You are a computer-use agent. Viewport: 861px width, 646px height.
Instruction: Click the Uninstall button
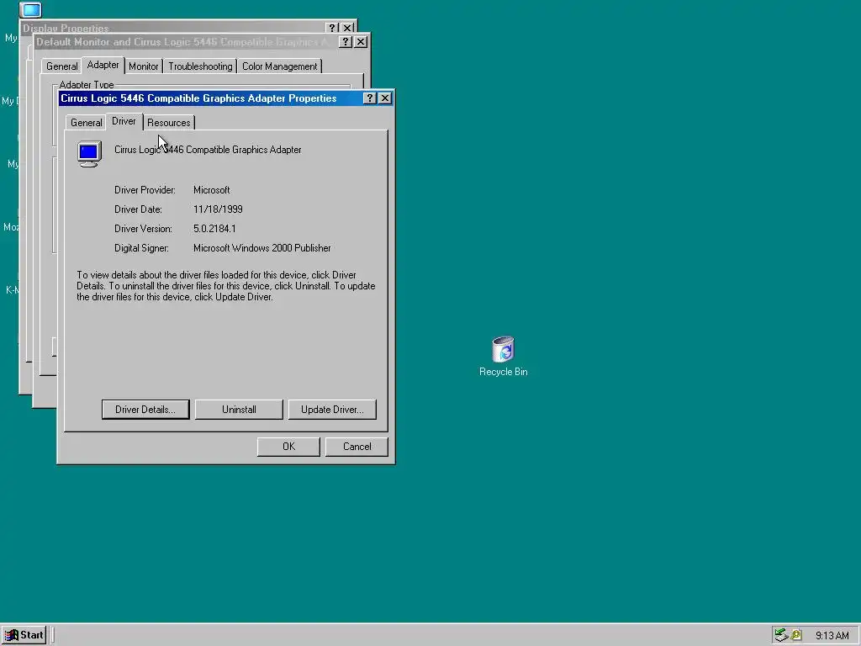(239, 410)
